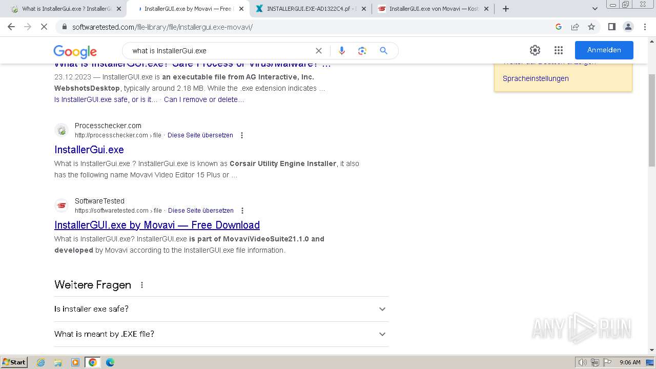Open Chrome profile avatar

628,27
